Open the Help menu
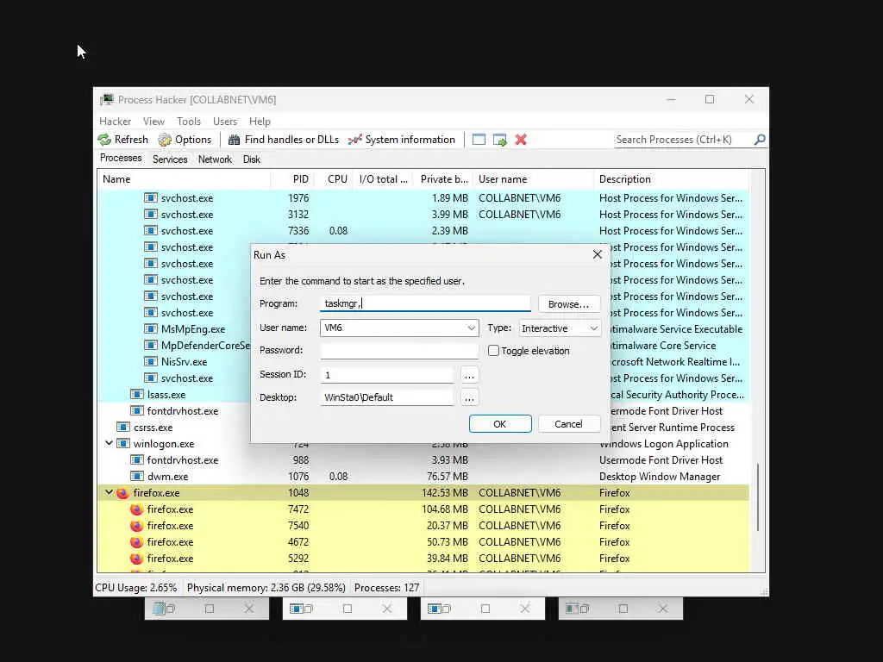883x662 pixels. click(x=260, y=122)
